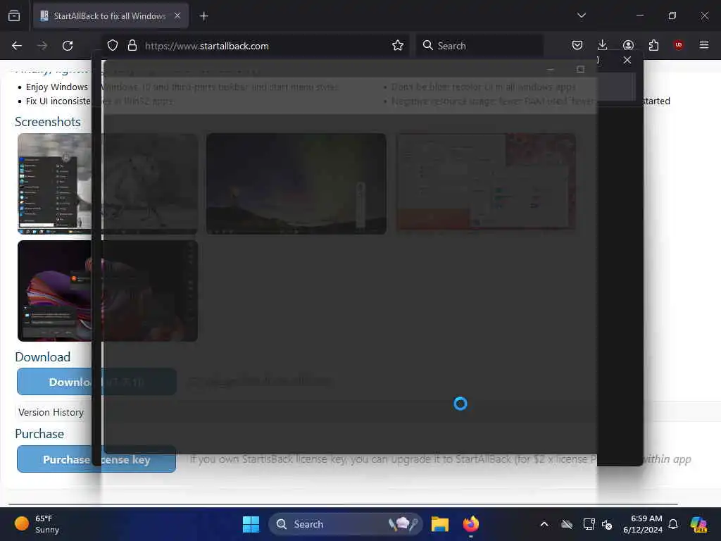Viewport: 721px width, 541px height.
Task: View site security via padlock icon
Action: [132, 46]
